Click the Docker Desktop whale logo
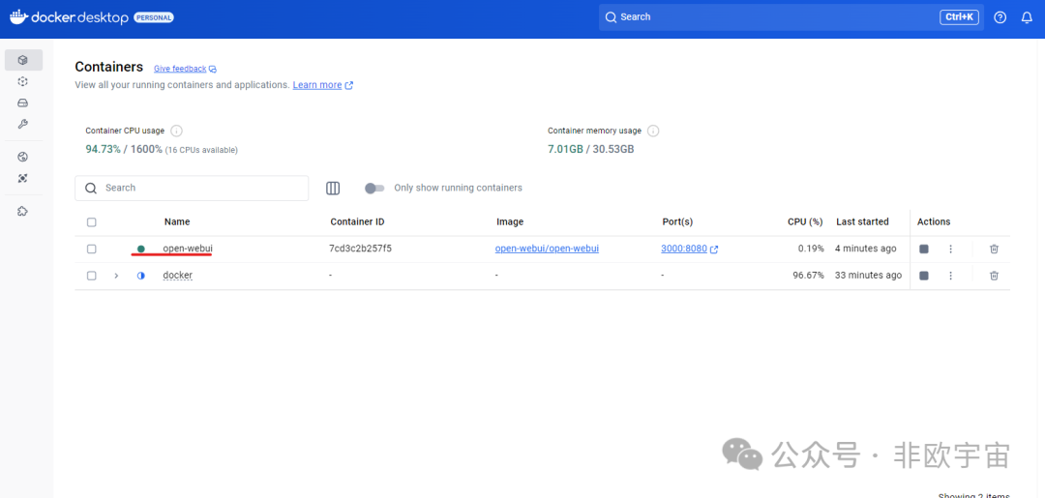This screenshot has width=1045, height=498. click(x=18, y=16)
